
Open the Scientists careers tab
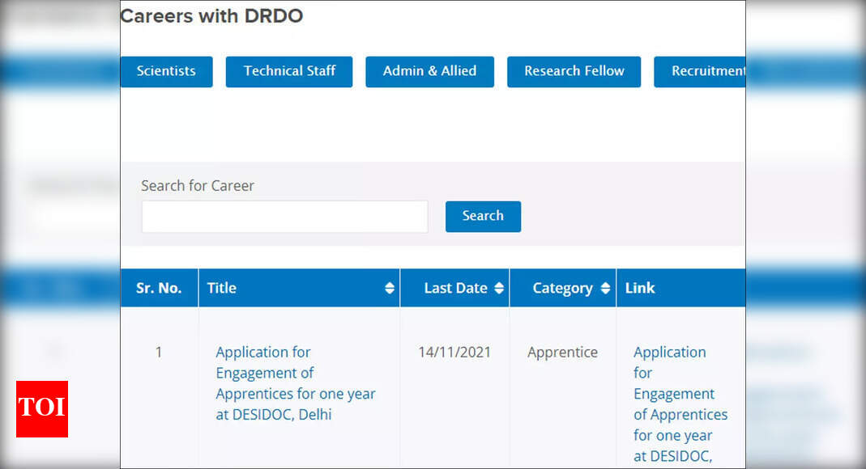(x=166, y=72)
